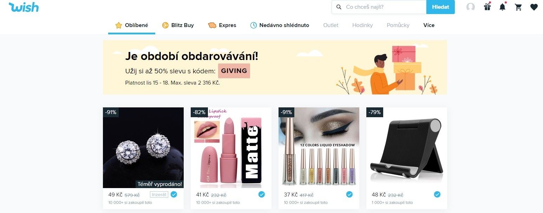
Task: Go to the Hodinky category
Action: pos(362,25)
